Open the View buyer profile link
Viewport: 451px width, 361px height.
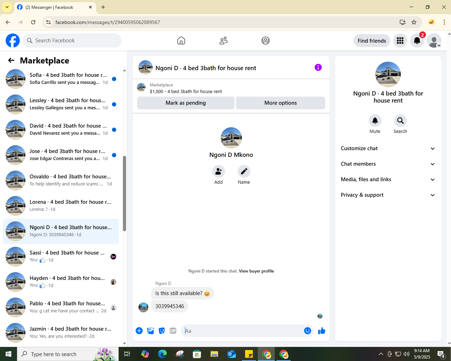tap(256, 271)
